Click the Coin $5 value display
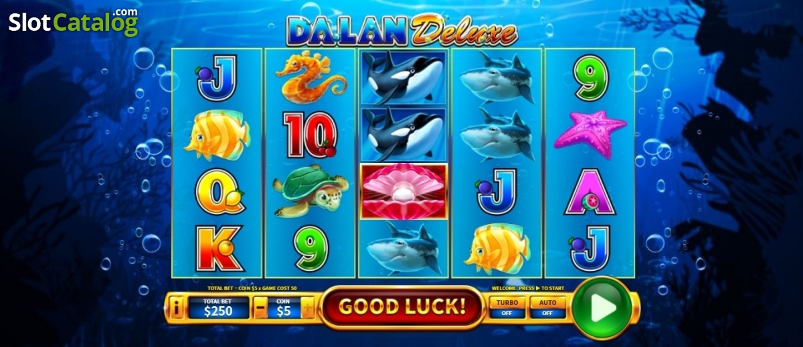The image size is (803, 347). click(x=284, y=308)
